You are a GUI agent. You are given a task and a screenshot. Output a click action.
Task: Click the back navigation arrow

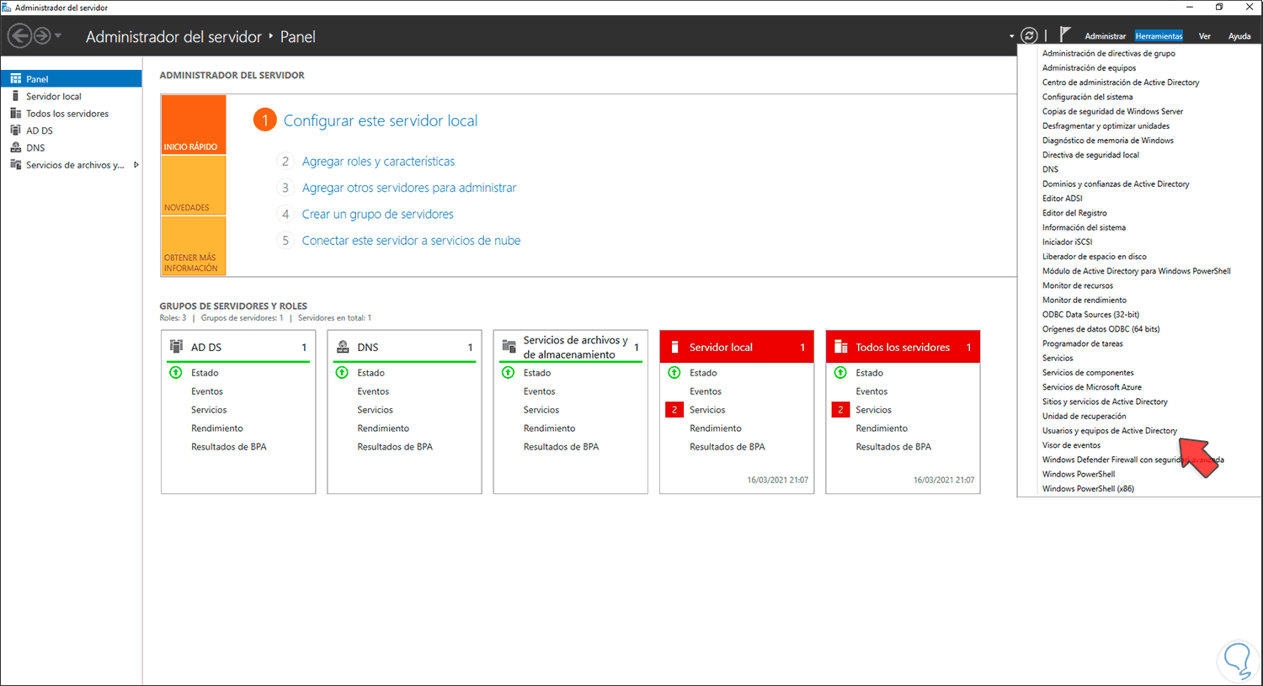click(x=19, y=35)
